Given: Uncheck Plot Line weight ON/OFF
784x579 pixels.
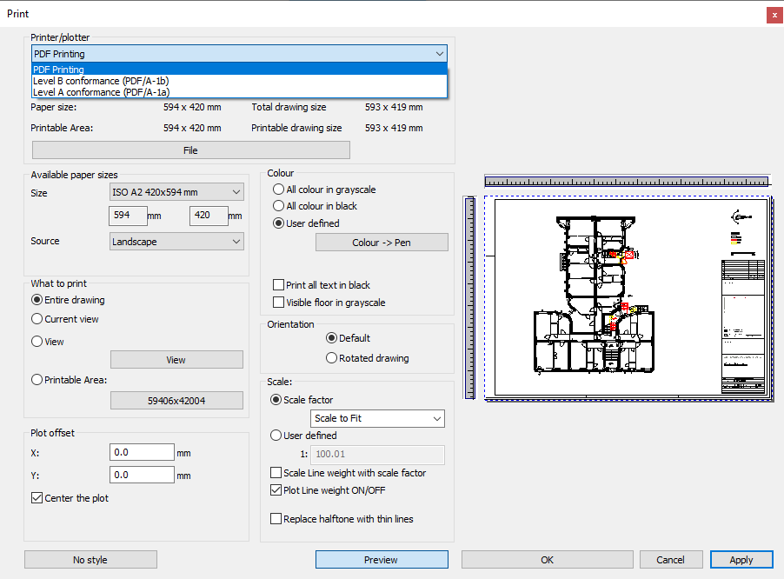Looking at the screenshot, I should click(276, 490).
